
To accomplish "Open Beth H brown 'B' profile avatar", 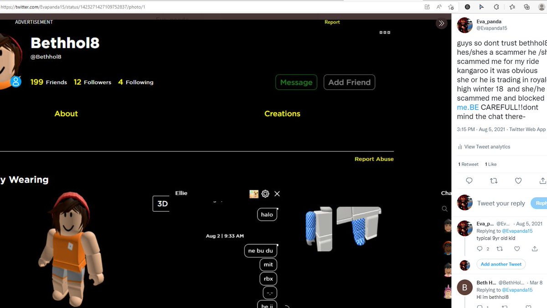I will (464, 287).
